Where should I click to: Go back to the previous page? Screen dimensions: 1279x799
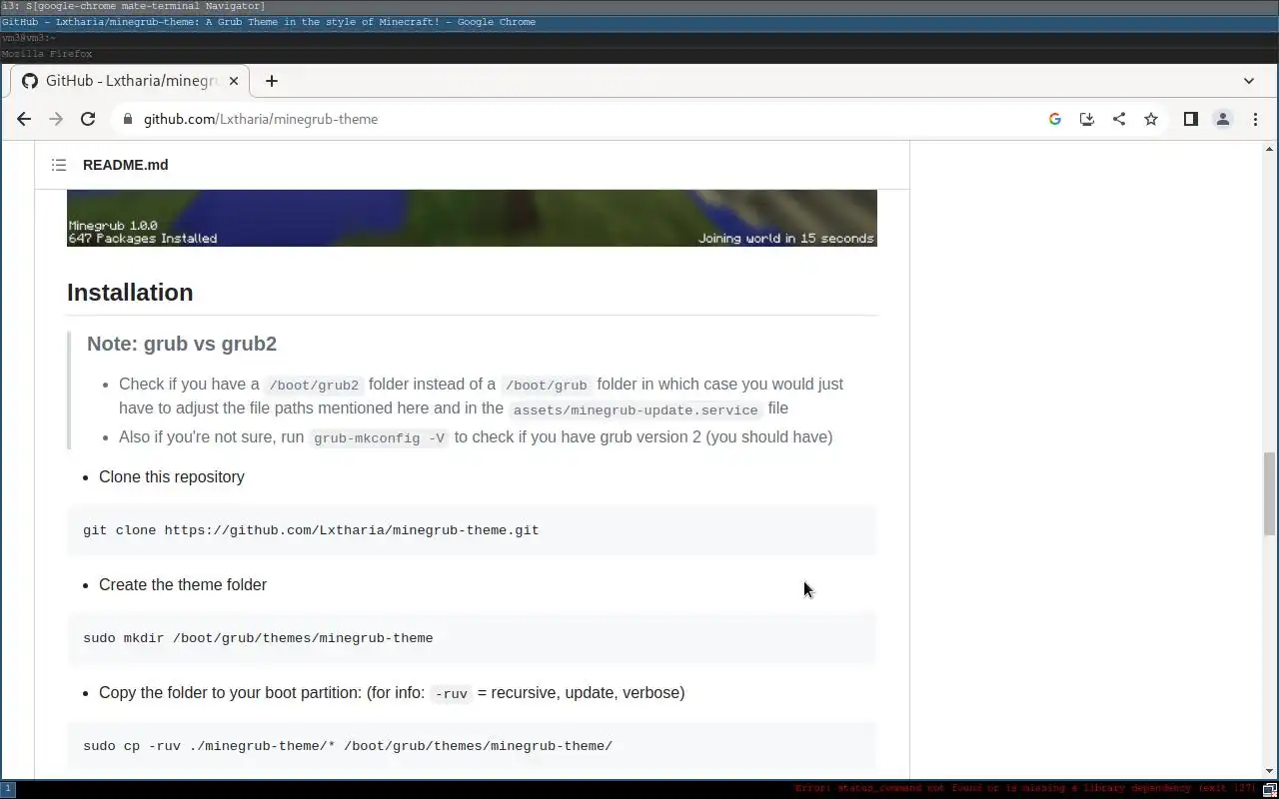[24, 119]
